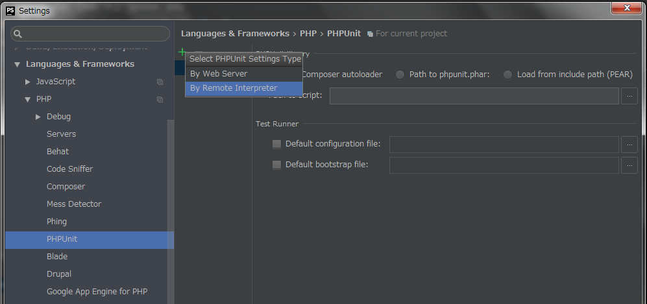The height and width of the screenshot is (304, 647).
Task: Choose By Remote Interpreter from popup
Action: tap(244, 88)
